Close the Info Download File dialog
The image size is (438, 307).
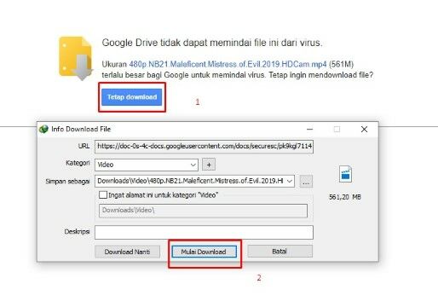(364, 130)
